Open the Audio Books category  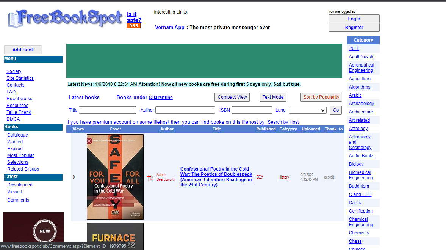[x=361, y=156]
